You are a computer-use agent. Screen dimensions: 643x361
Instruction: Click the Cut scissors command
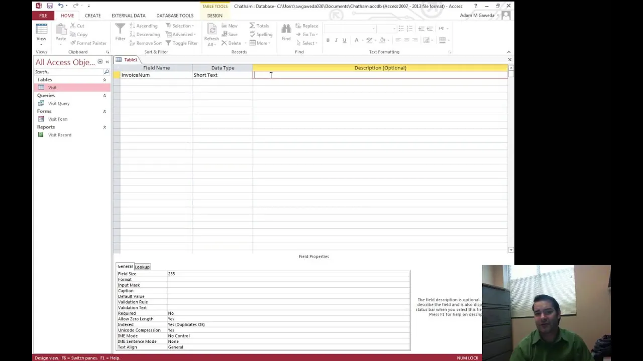tap(77, 26)
